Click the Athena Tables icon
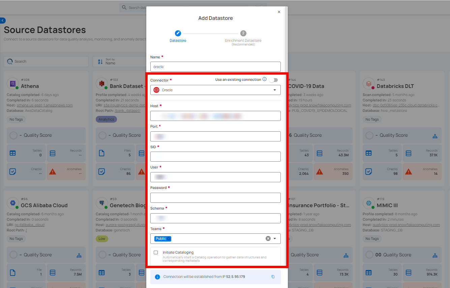 click(x=13, y=153)
